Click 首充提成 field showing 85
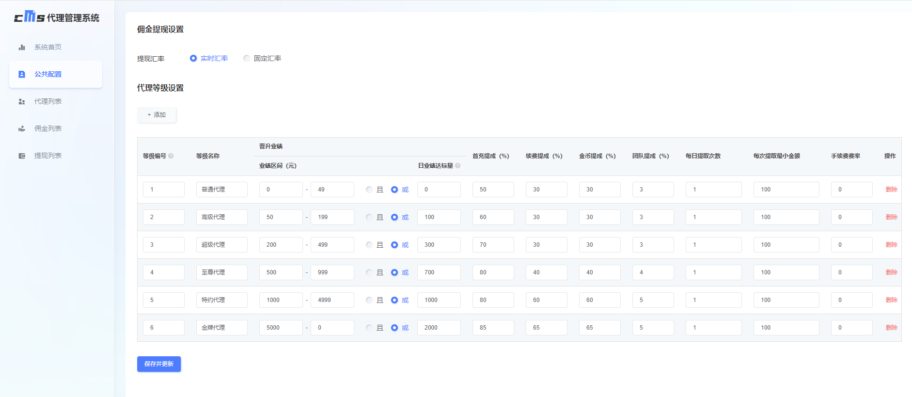The height and width of the screenshot is (397, 912). pyautogui.click(x=493, y=328)
